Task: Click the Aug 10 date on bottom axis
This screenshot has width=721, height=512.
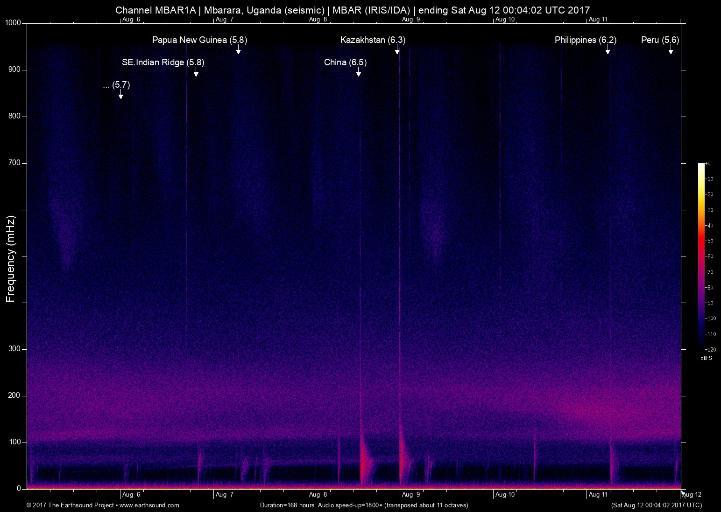Action: point(505,494)
